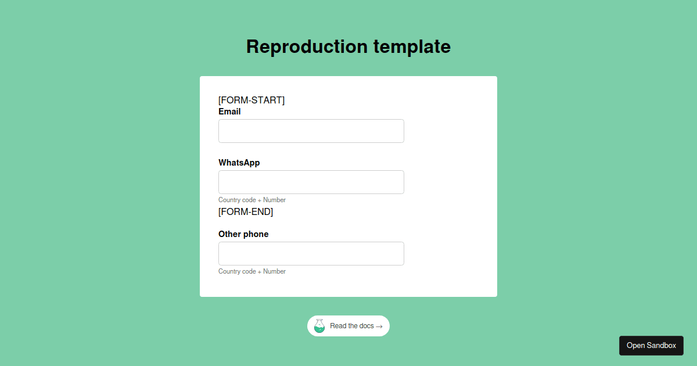This screenshot has width=697, height=366.
Task: Click inside the Other phone input field
Action: point(311,253)
